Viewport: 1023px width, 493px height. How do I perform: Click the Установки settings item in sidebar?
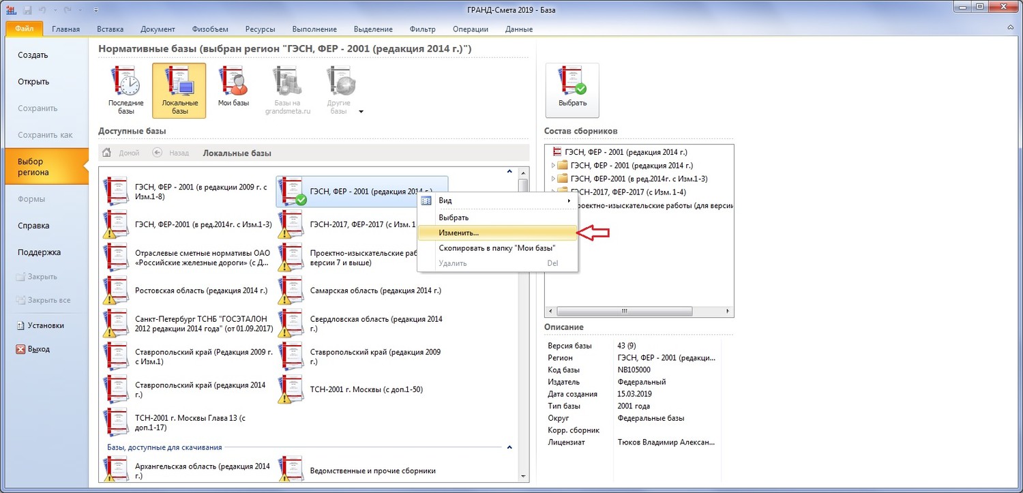tap(41, 325)
